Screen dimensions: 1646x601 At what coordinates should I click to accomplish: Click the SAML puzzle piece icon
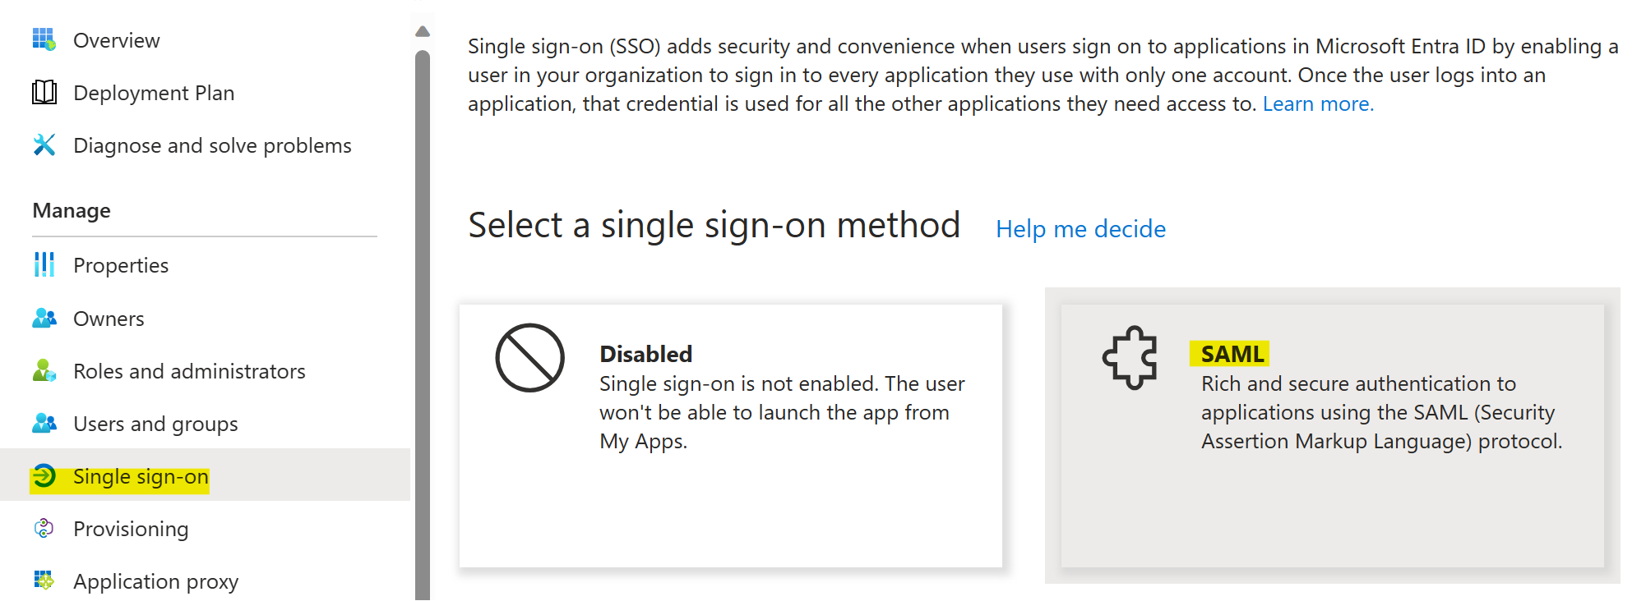click(x=1130, y=357)
